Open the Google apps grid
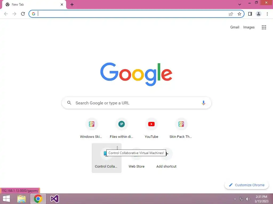Screen dimensions: 273x204 pos(264,27)
